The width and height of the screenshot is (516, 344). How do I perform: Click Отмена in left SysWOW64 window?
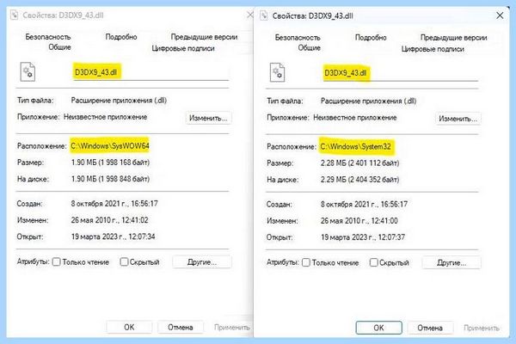(x=181, y=327)
